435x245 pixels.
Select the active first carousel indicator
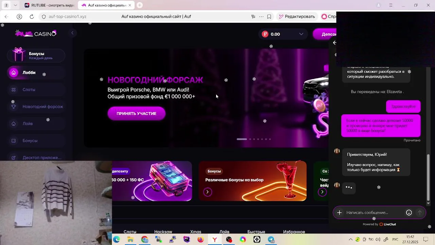(x=242, y=139)
